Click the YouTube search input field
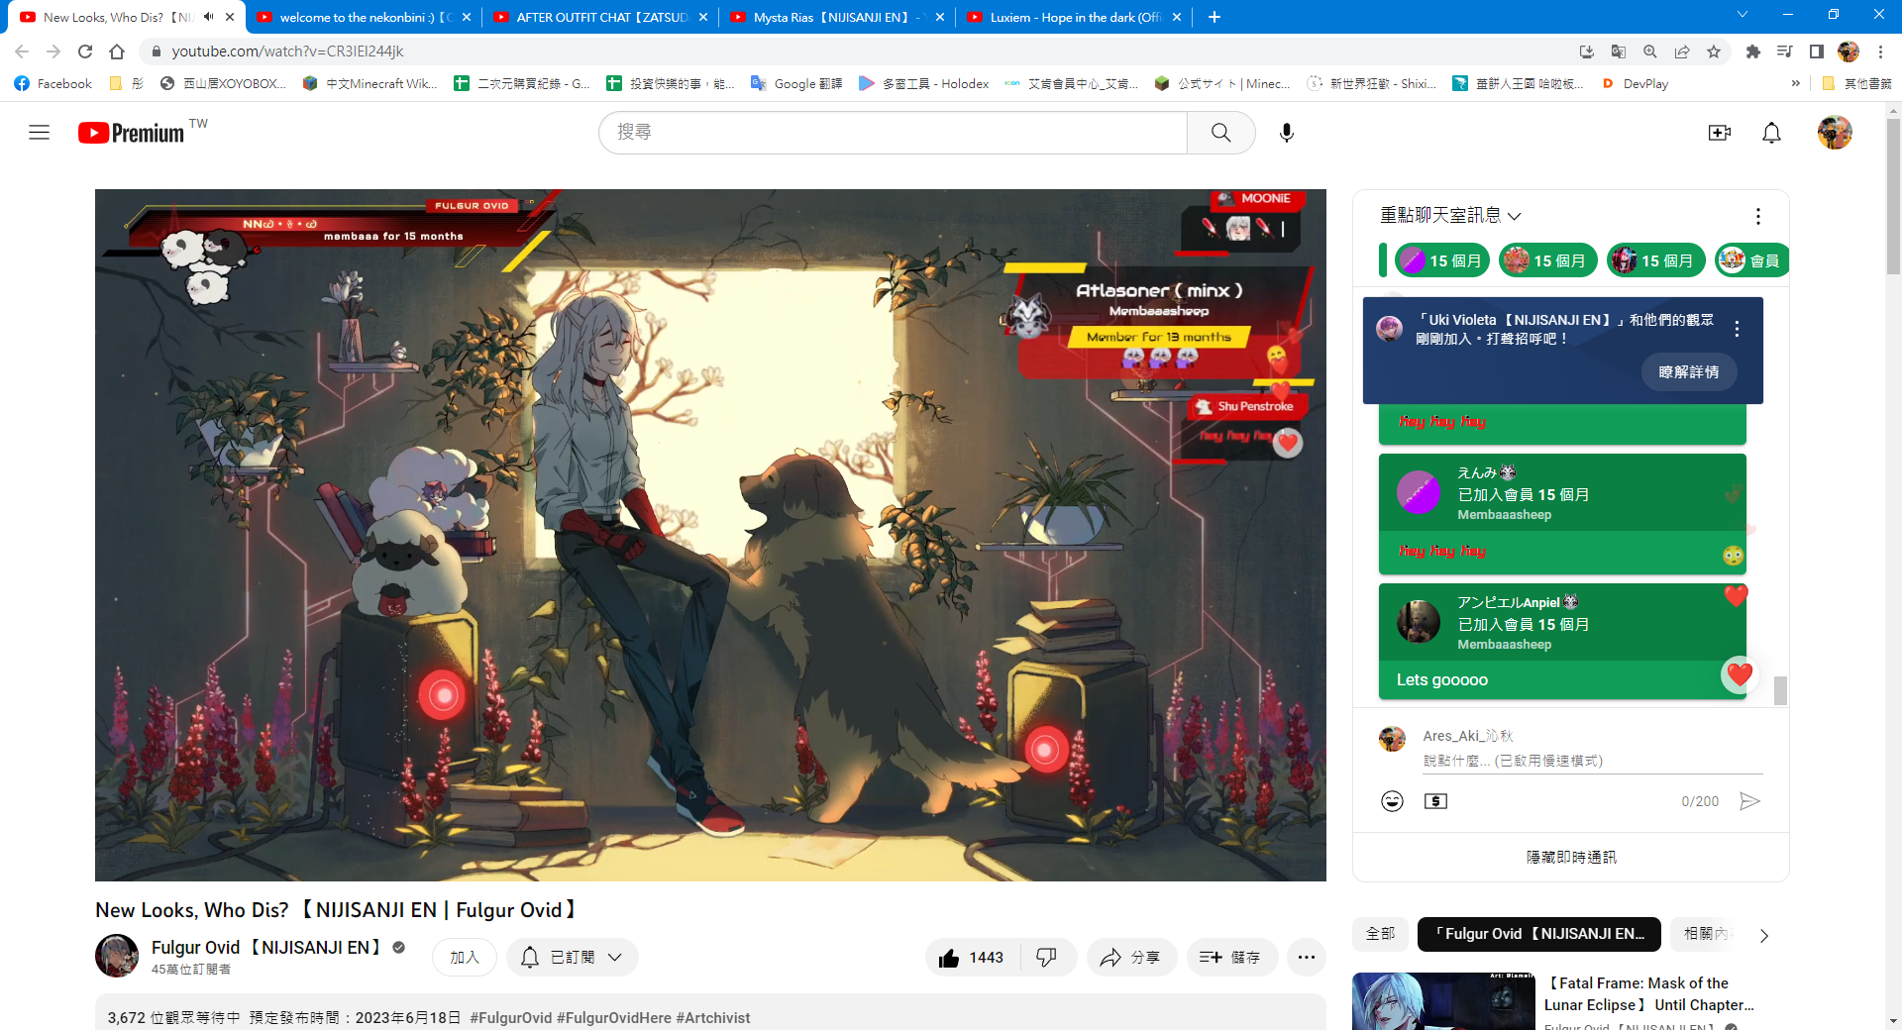 pos(894,133)
